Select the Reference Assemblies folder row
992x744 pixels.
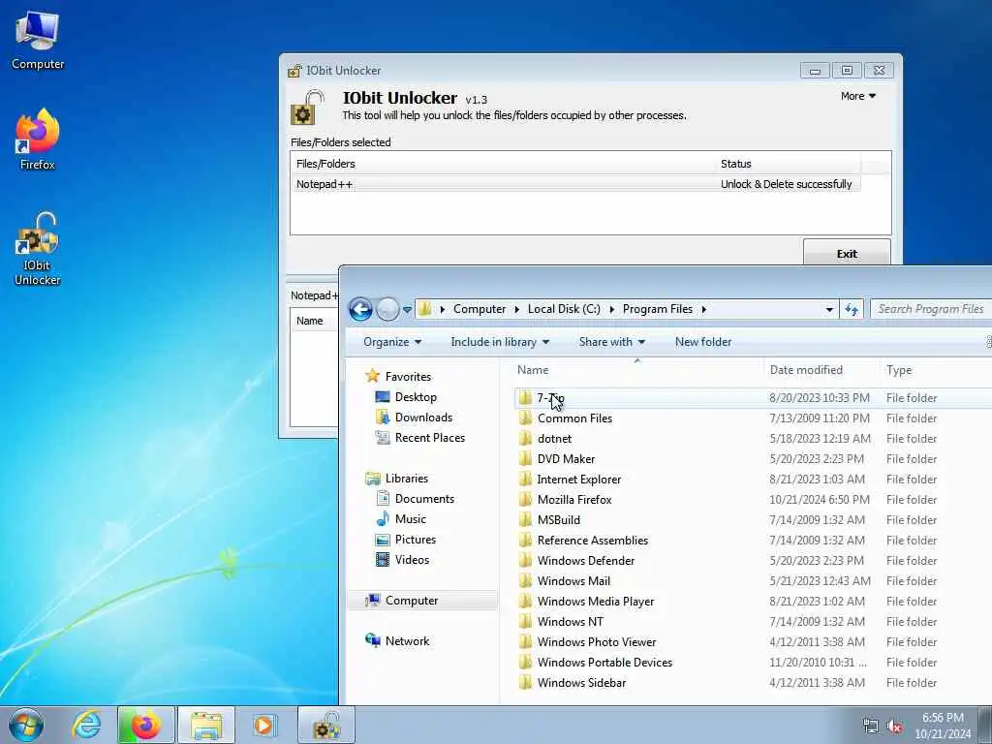[x=753, y=541]
